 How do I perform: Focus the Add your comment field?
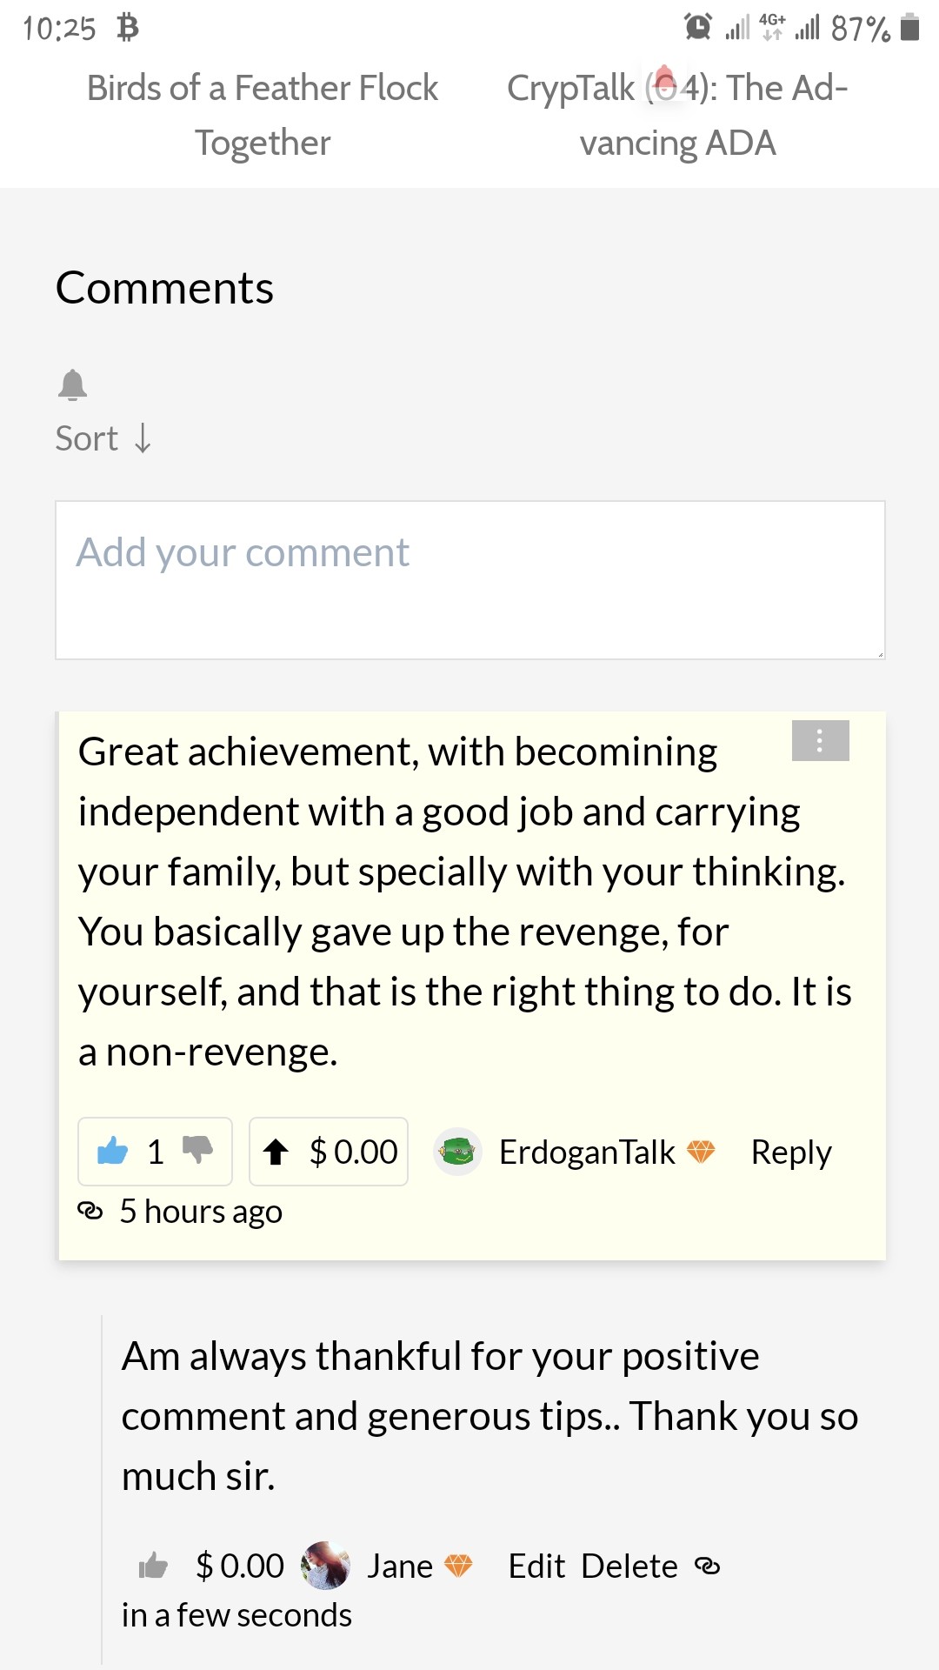[x=470, y=580]
